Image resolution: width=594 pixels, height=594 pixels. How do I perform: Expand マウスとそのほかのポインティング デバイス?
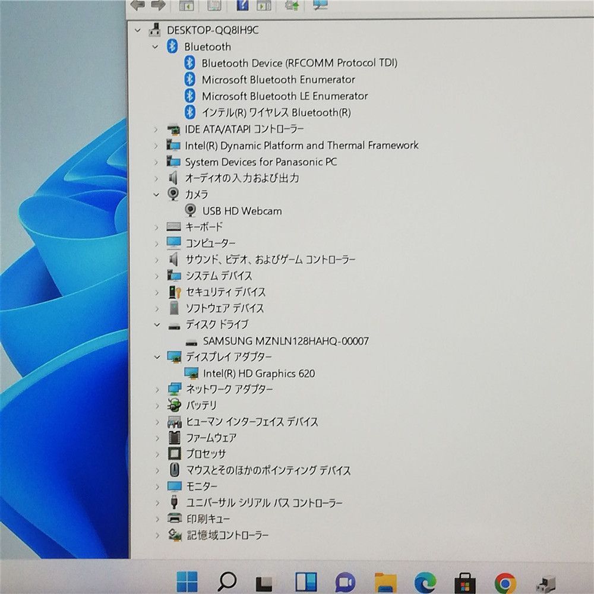point(157,470)
